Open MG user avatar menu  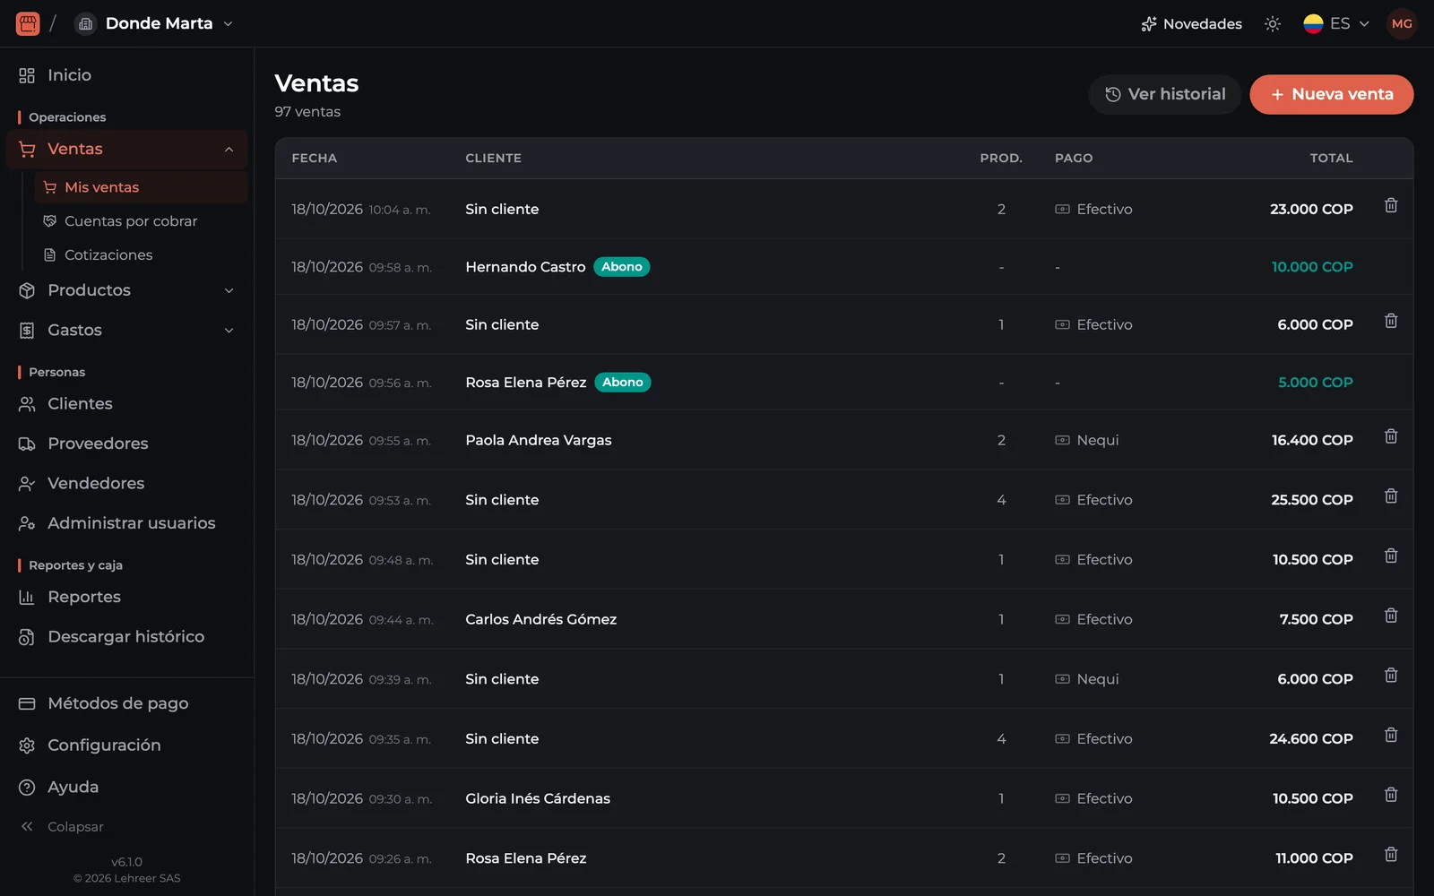click(x=1402, y=23)
